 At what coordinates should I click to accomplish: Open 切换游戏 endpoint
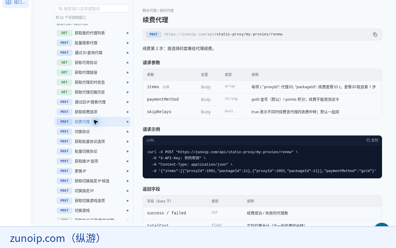(x=92, y=211)
